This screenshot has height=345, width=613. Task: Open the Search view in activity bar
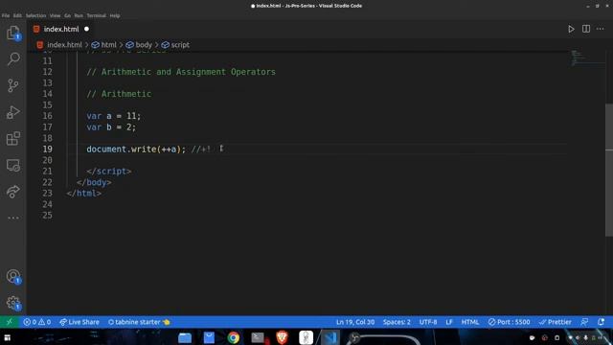pos(12,59)
